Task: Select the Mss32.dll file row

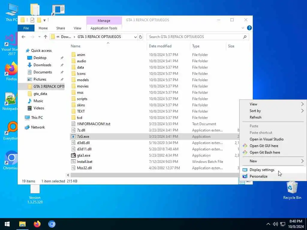Action: click(x=155, y=168)
